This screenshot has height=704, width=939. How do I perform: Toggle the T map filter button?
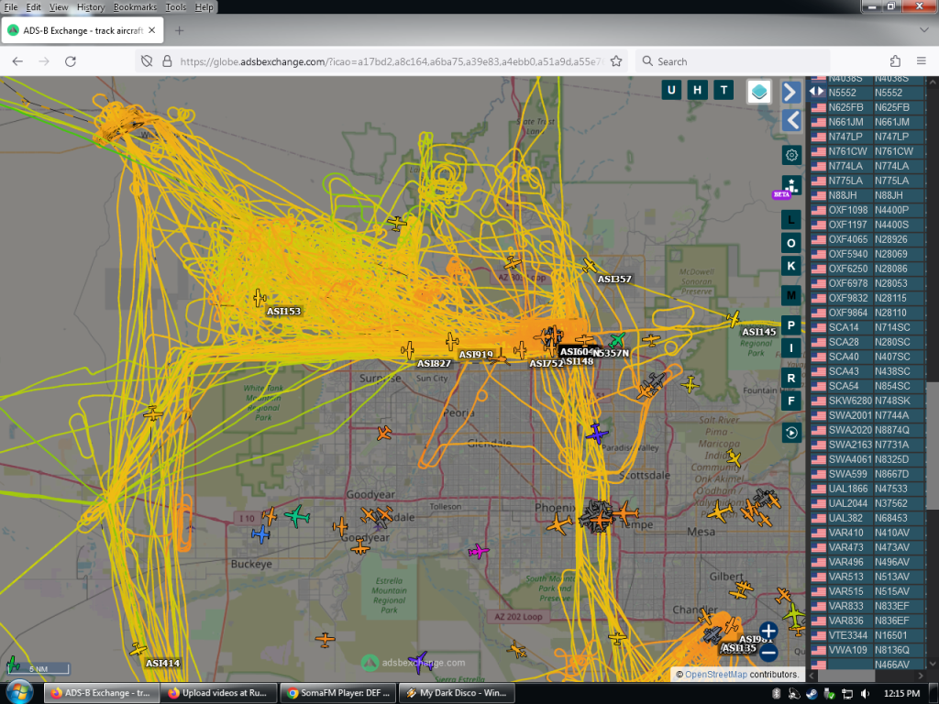[724, 91]
